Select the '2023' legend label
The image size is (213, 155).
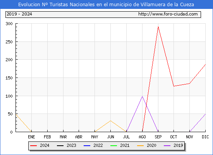(x=71, y=145)
